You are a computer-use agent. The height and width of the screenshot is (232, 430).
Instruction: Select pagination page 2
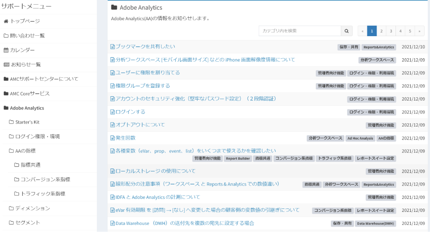(381, 31)
